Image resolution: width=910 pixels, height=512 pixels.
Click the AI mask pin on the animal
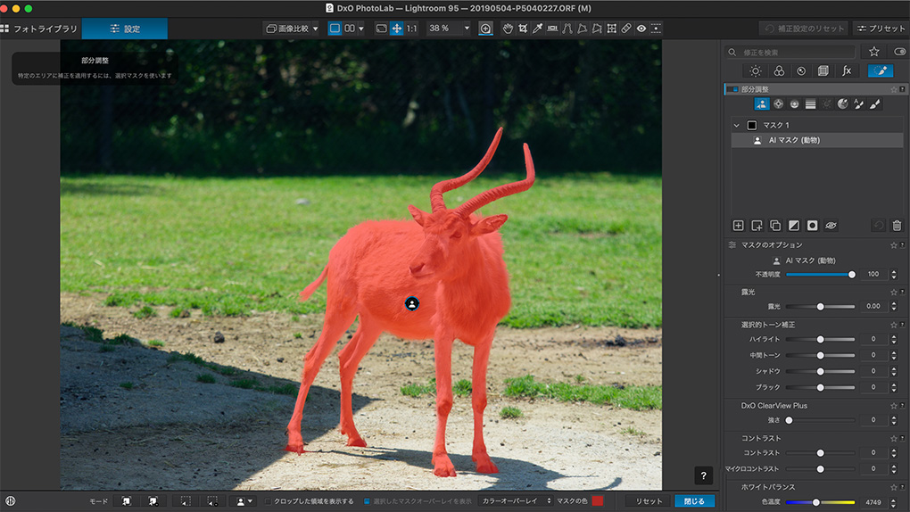click(x=412, y=303)
